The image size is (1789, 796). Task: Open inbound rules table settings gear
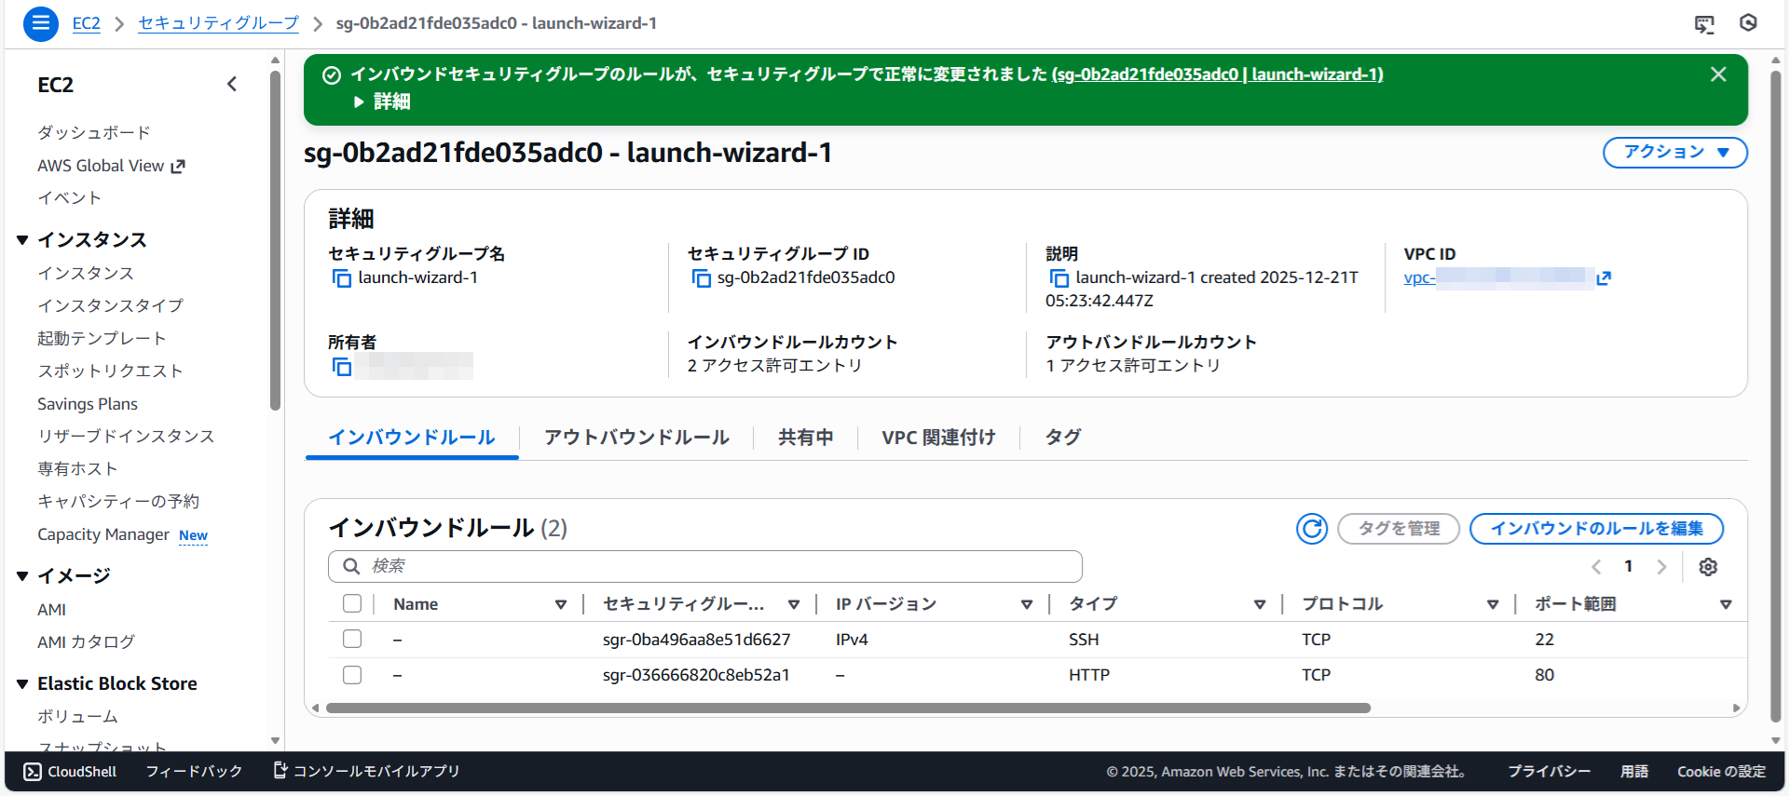pyautogui.click(x=1707, y=567)
